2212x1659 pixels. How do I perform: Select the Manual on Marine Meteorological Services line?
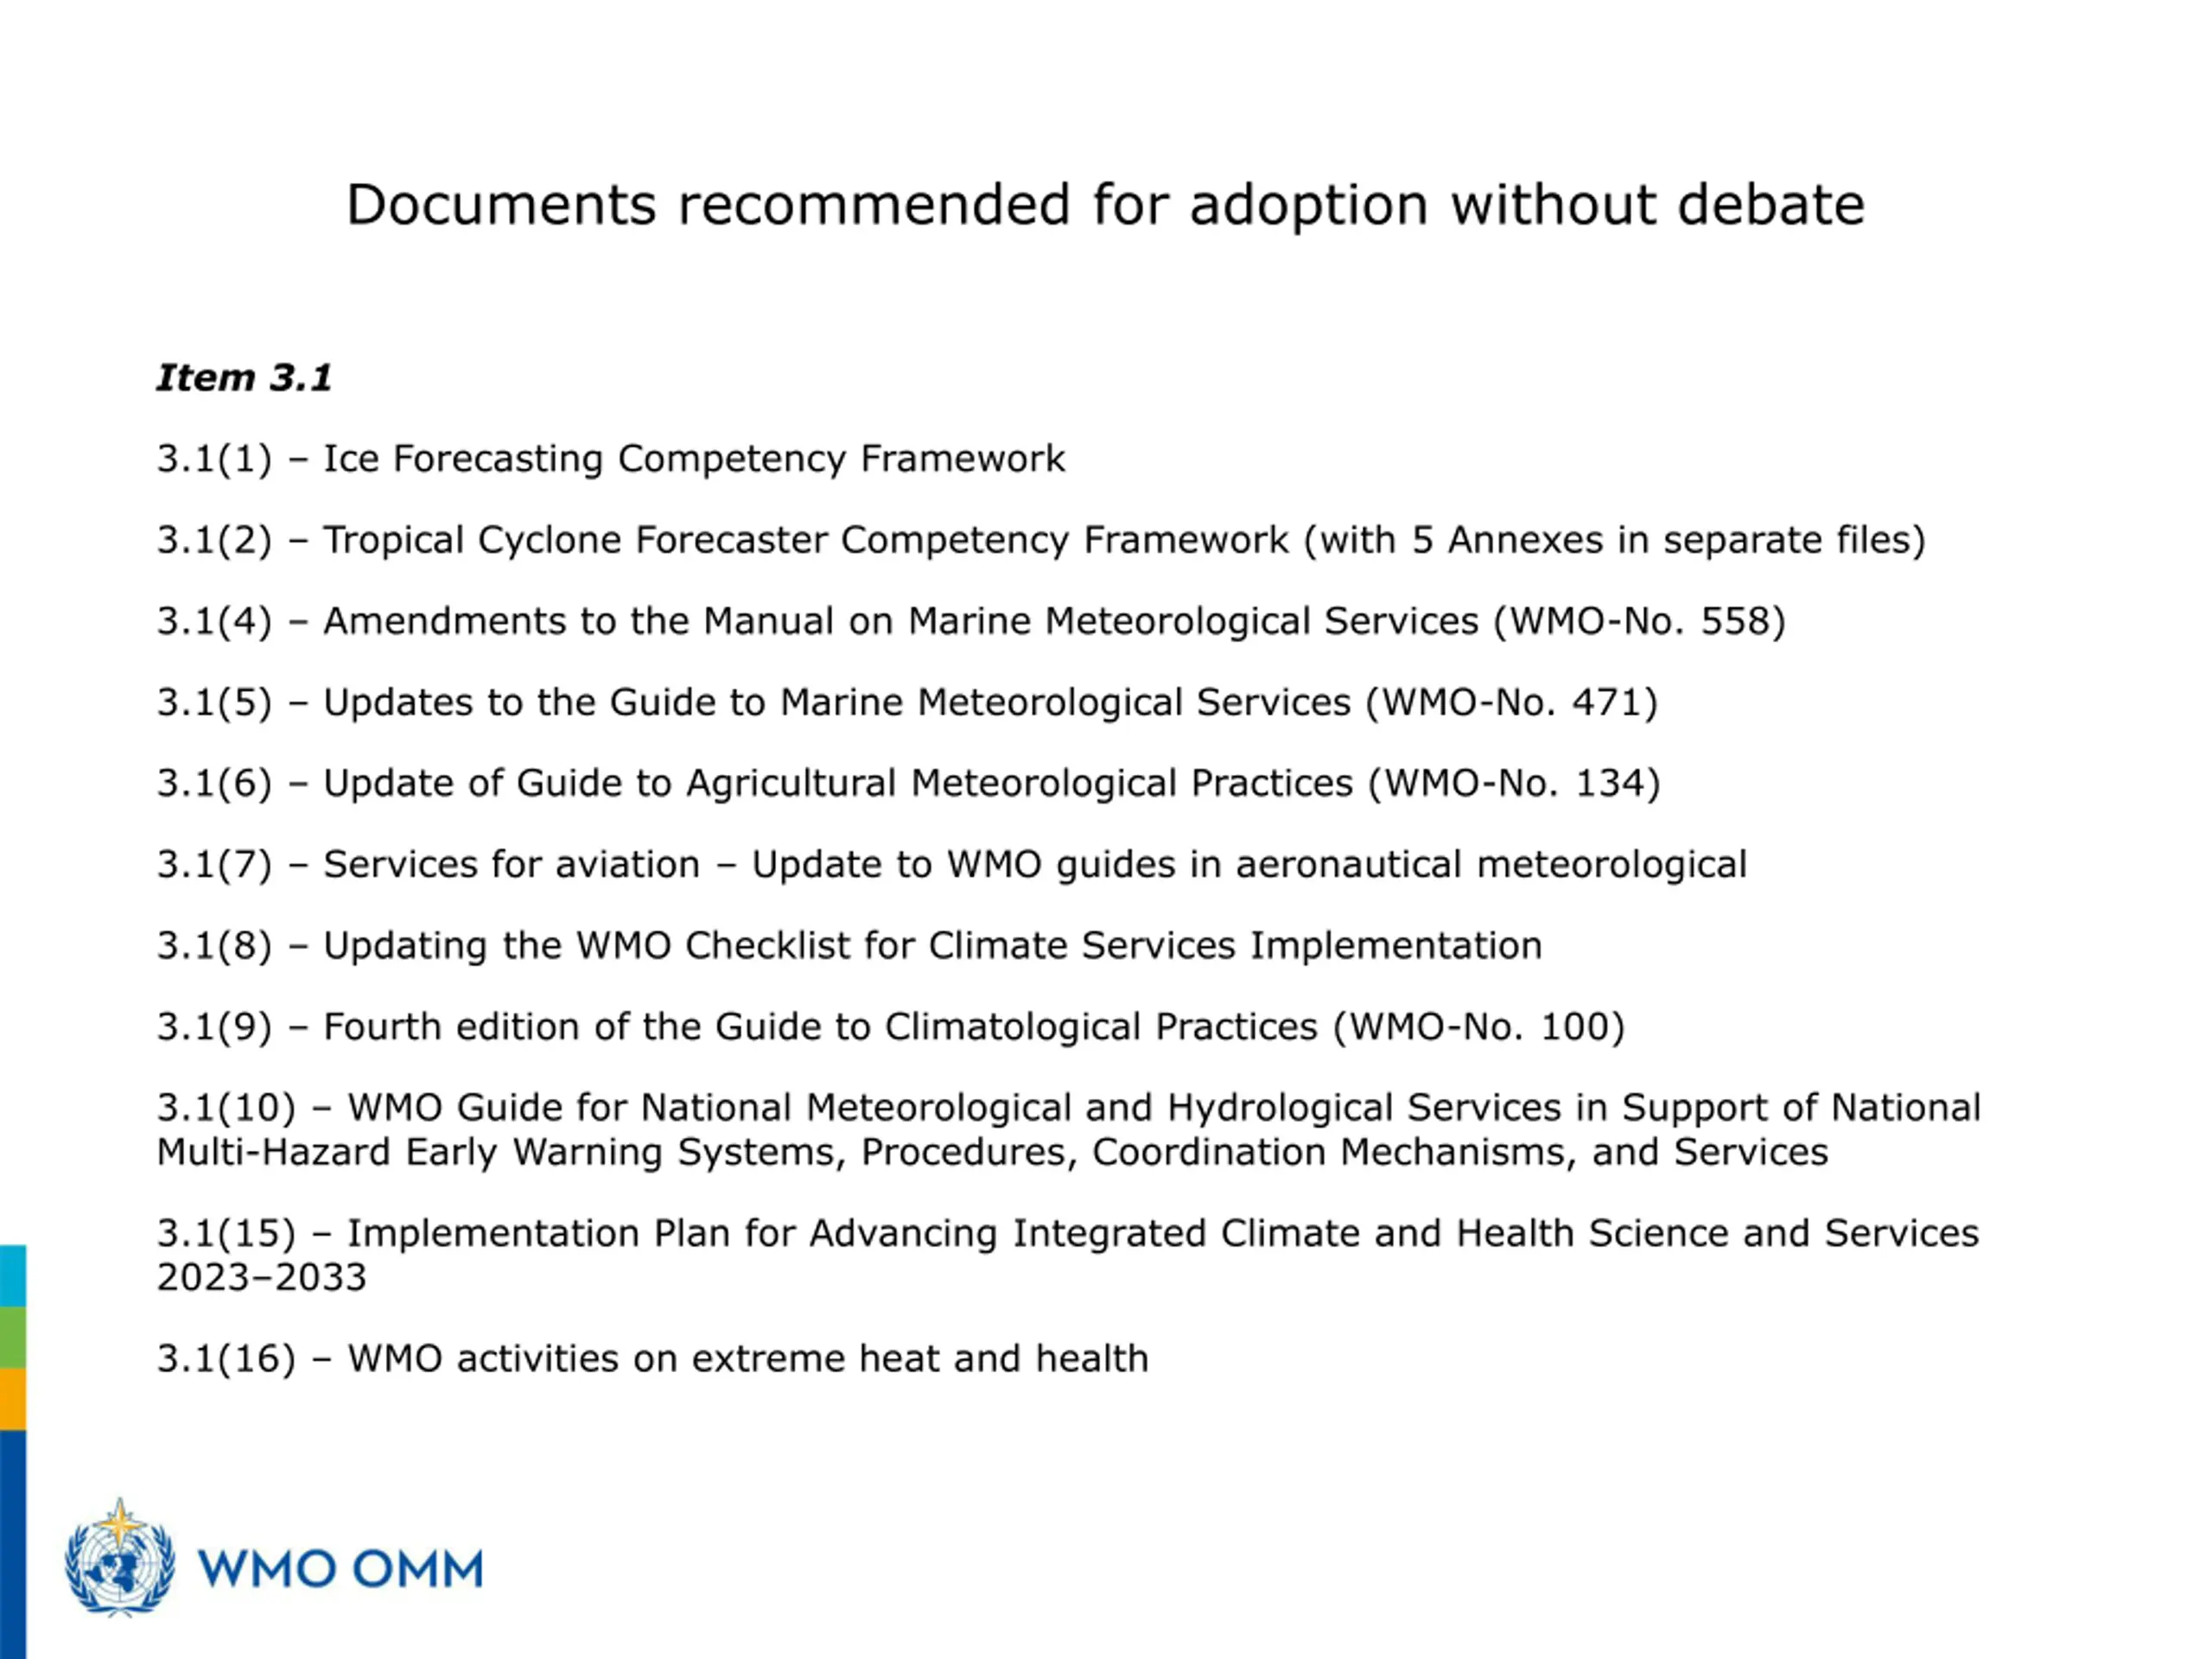pyautogui.click(x=970, y=621)
